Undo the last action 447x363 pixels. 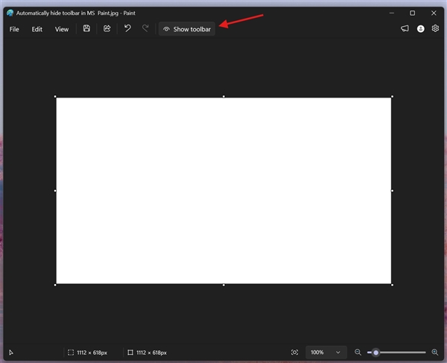127,29
